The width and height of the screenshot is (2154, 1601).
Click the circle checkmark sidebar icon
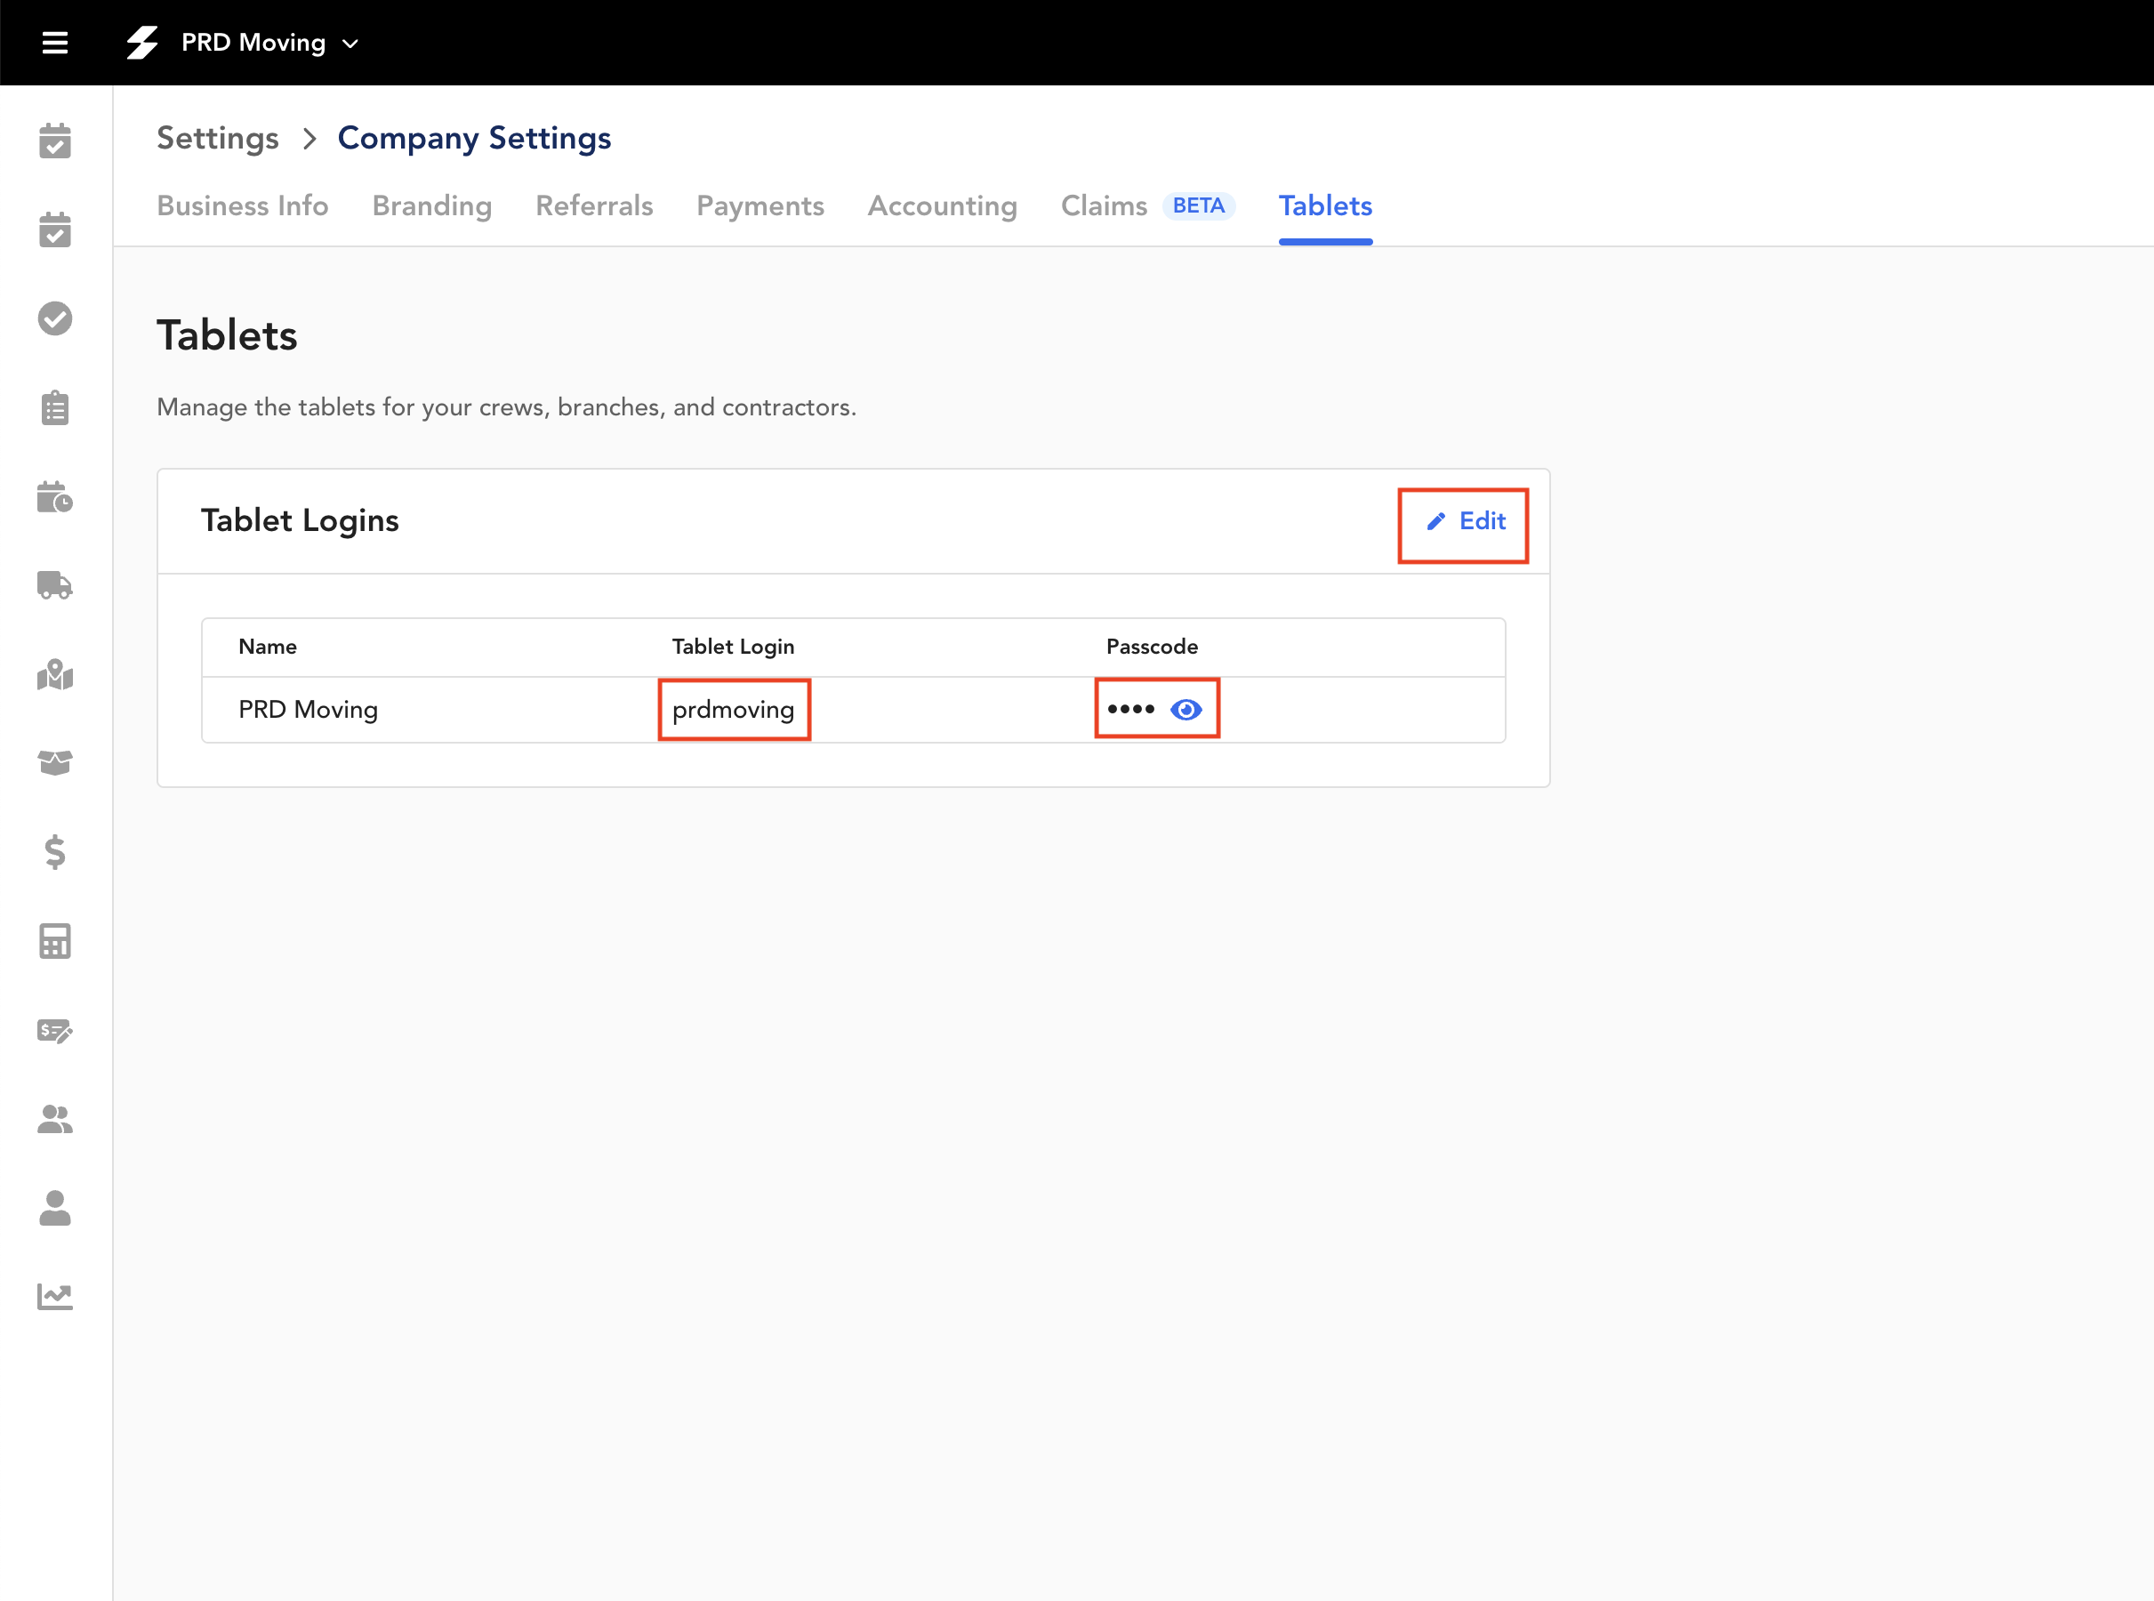tap(55, 318)
